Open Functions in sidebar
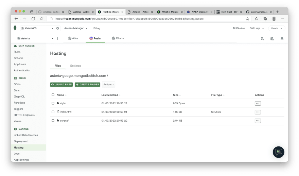Screen dimensions: 299x176 pyautogui.click(x=19, y=103)
